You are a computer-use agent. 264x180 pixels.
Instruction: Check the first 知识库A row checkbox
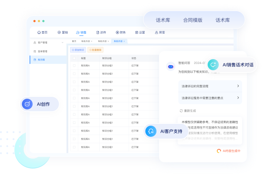click(x=74, y=65)
